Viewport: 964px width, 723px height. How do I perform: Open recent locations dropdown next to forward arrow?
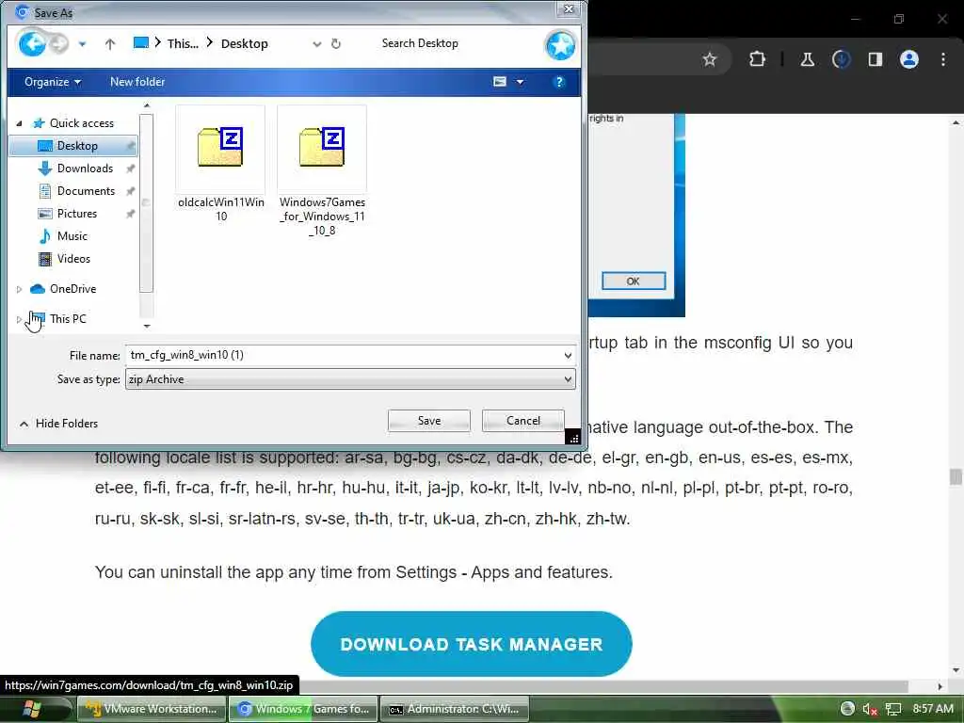point(82,44)
